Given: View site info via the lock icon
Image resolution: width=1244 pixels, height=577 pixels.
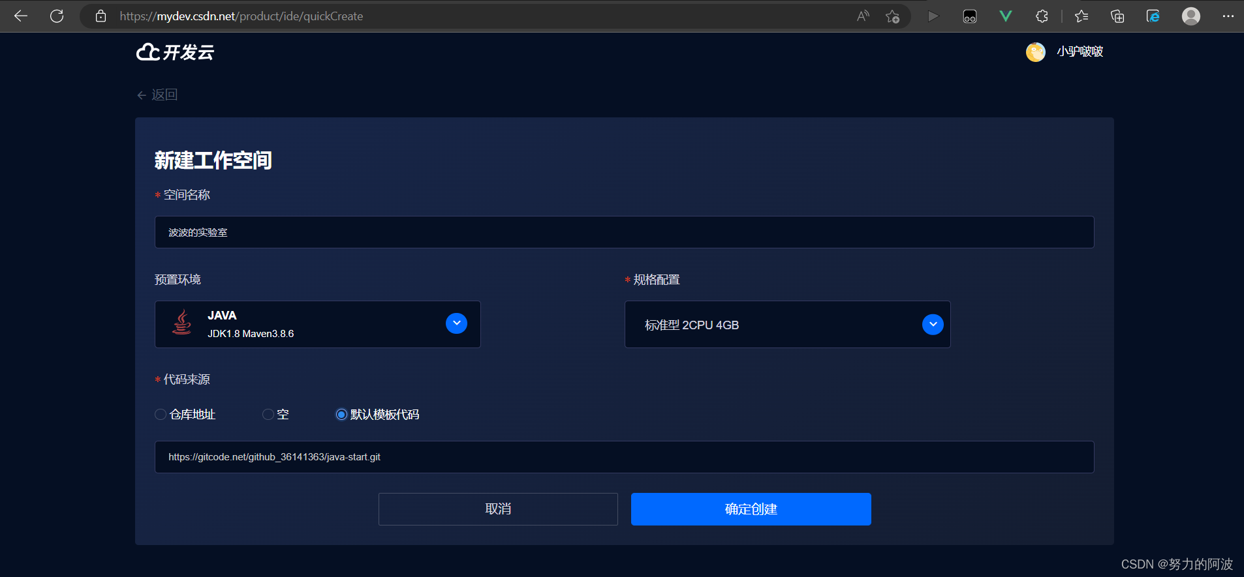Looking at the screenshot, I should tap(101, 16).
